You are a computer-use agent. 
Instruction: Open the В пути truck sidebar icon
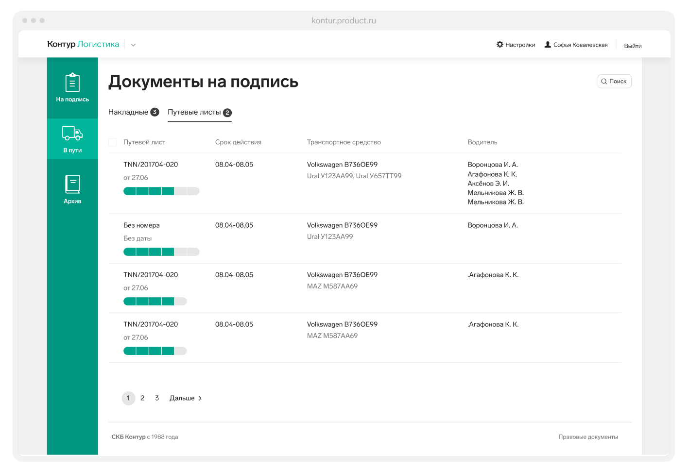coord(72,133)
